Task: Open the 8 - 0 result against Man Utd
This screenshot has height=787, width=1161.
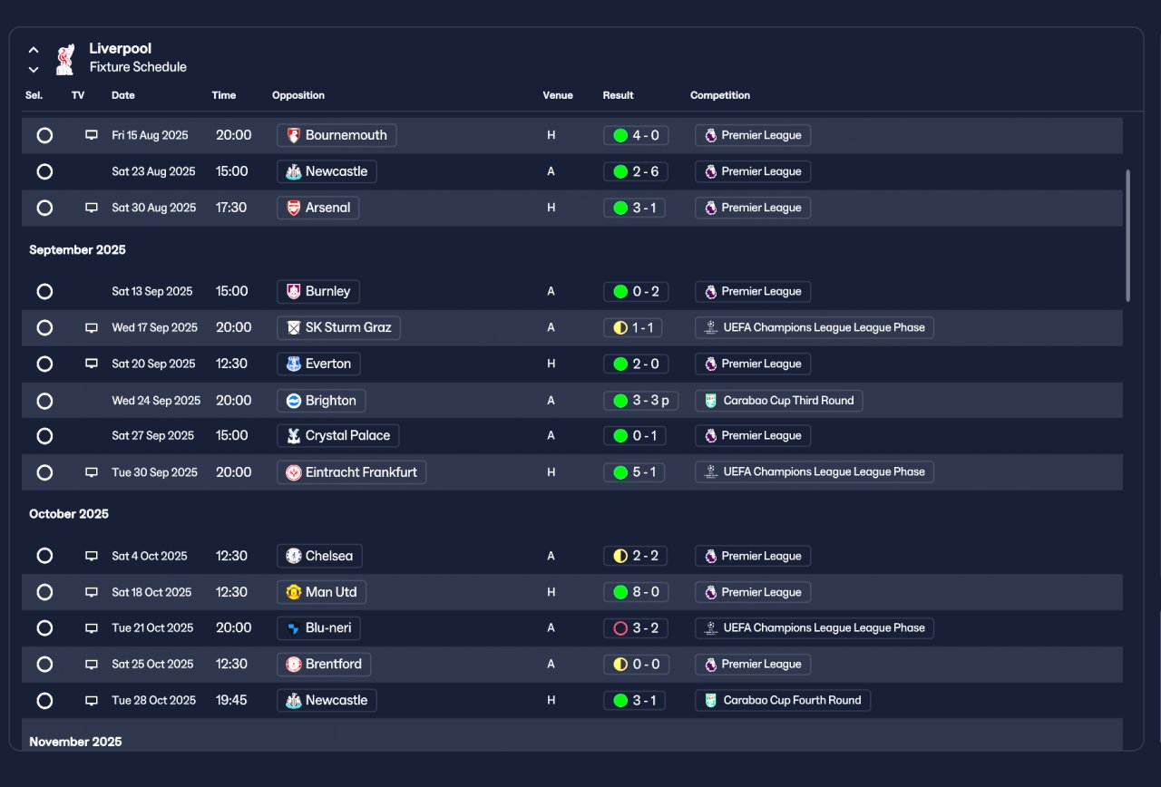Action: (x=636, y=592)
